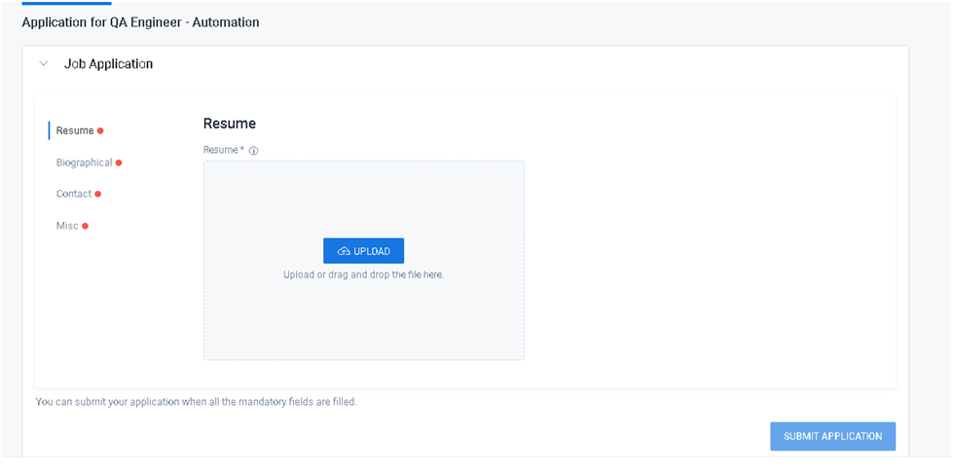Click the Resume section heading

tap(229, 124)
